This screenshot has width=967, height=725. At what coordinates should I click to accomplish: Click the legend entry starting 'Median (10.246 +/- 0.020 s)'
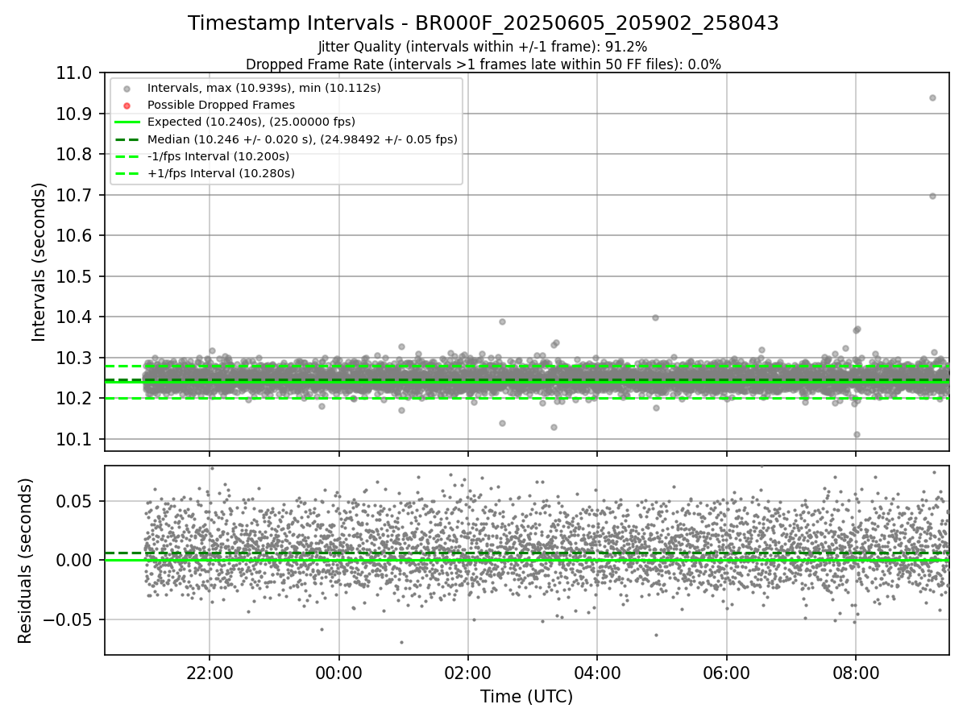[x=302, y=139]
